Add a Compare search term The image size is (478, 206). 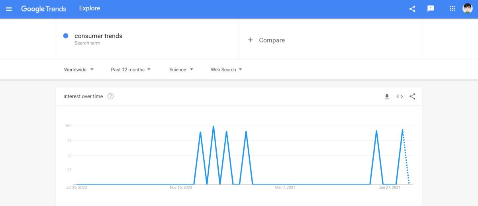point(266,40)
